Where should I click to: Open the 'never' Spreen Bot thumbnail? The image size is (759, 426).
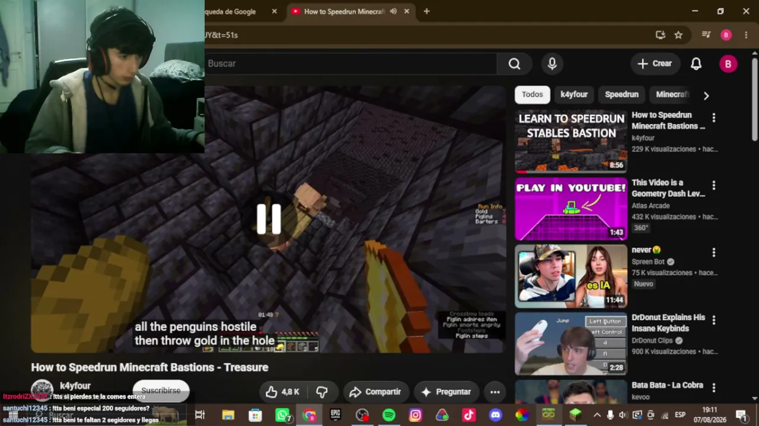tap(571, 276)
